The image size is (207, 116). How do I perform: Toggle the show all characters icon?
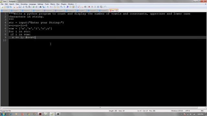click(x=64, y=7)
